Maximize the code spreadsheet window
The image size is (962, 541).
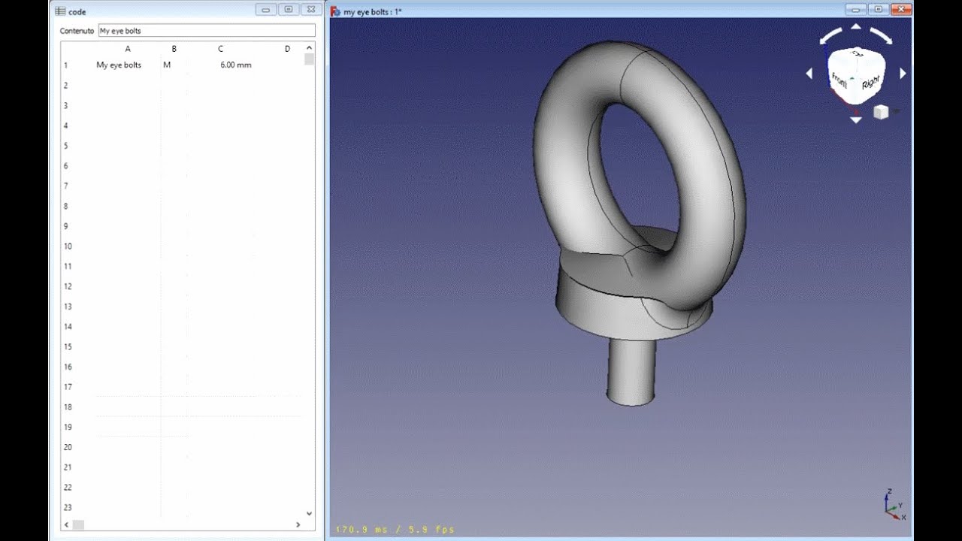pos(288,10)
